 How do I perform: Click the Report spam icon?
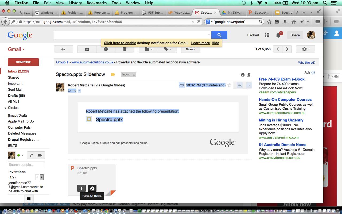coord(106,49)
